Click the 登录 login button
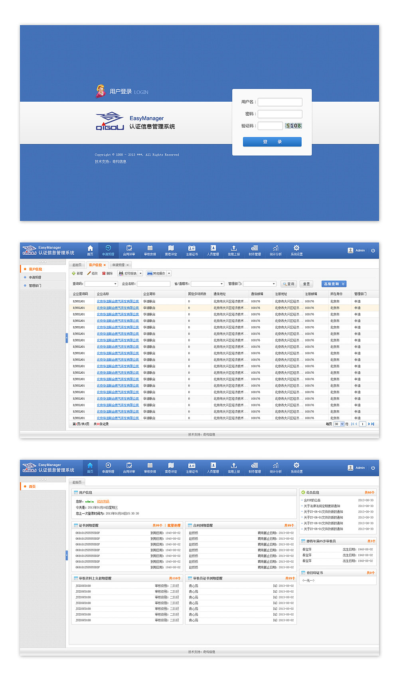This screenshot has height=678, width=399. point(272,142)
